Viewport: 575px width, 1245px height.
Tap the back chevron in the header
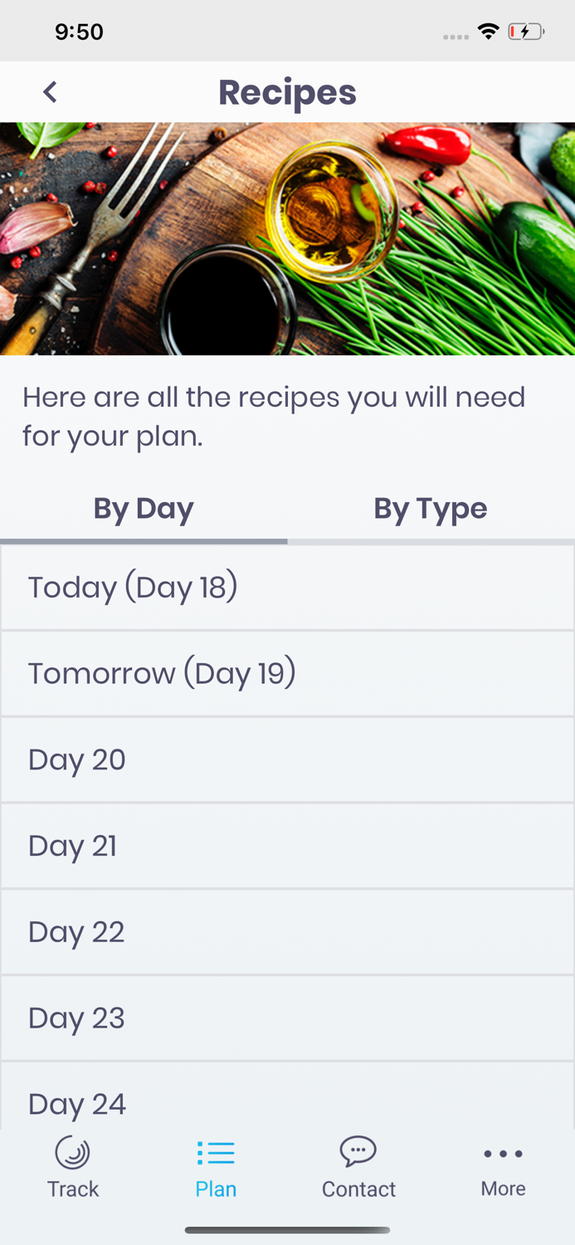point(49,91)
